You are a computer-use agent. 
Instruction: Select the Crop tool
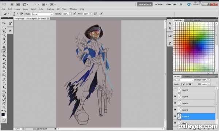pos(4,39)
